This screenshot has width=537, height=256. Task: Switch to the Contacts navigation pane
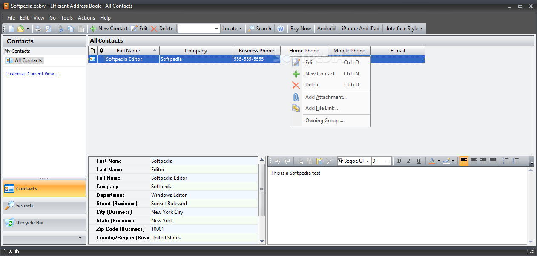tap(44, 189)
